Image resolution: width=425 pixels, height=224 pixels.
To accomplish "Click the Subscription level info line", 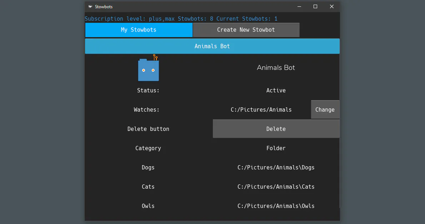I will tap(181, 19).
